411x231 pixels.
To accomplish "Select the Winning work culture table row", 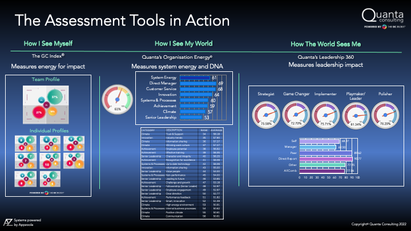I will tap(182, 145).
